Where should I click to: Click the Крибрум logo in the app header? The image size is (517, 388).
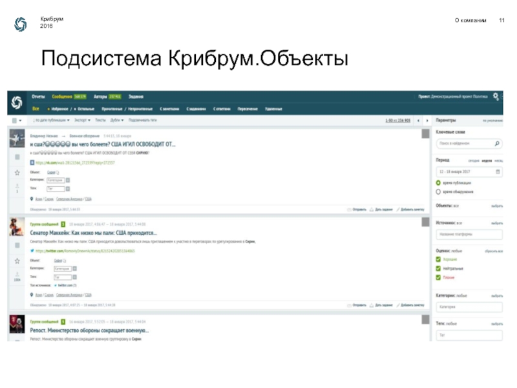(x=17, y=102)
